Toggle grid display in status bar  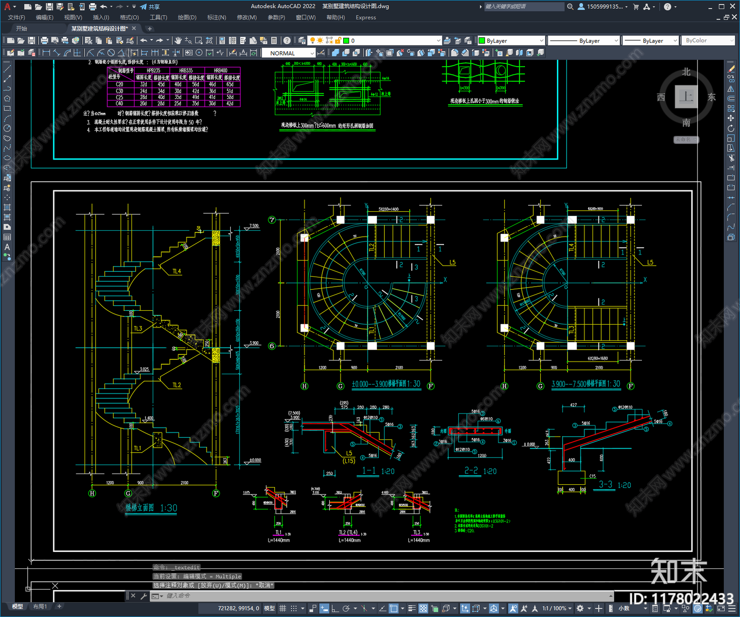[x=283, y=608]
